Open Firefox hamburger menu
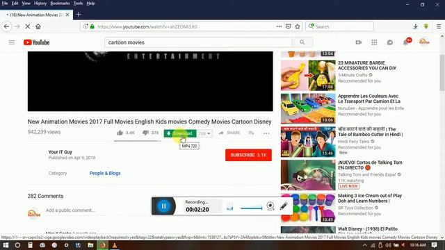445x250 pixels. click(x=439, y=26)
